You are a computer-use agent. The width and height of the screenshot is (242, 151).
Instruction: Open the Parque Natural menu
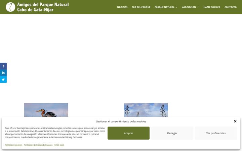coord(164,7)
